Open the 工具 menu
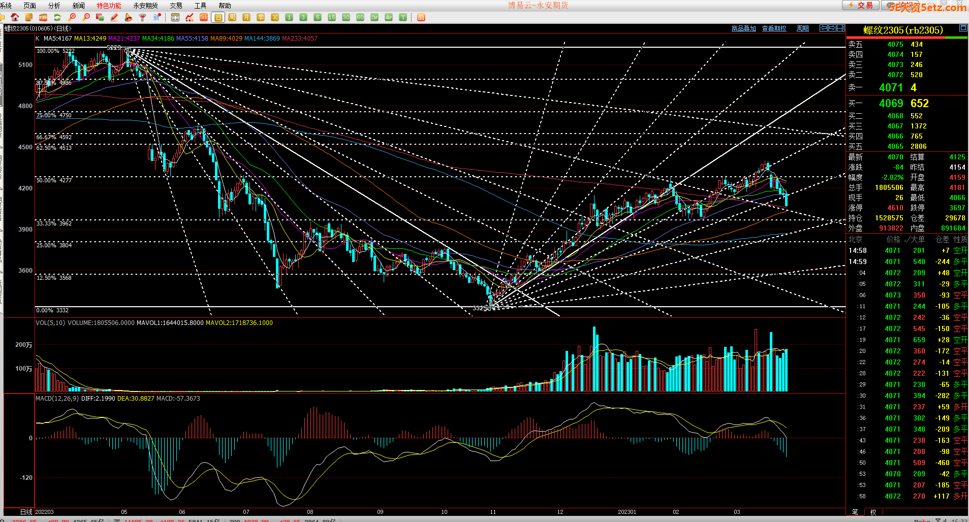Screen dimensions: 969x522 [200, 6]
